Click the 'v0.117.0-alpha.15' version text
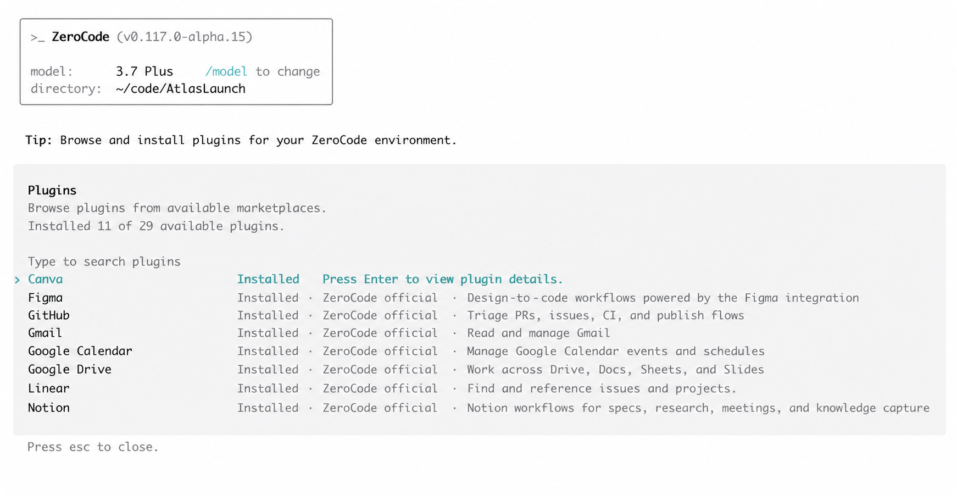Viewport: 957px width, 496px height. 185,37
